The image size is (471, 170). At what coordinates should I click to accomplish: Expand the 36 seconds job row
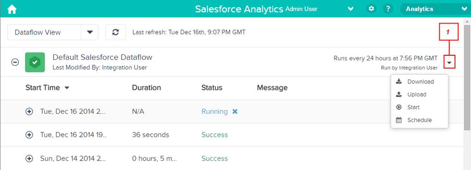[x=29, y=135]
